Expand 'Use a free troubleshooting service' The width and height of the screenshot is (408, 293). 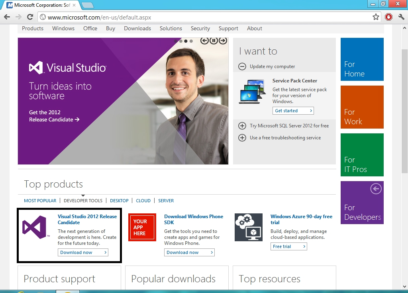coord(242,138)
